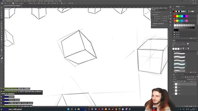This screenshot has height=111, width=198.
Task: Select the Zoom tool
Action: pyautogui.click(x=2, y=52)
